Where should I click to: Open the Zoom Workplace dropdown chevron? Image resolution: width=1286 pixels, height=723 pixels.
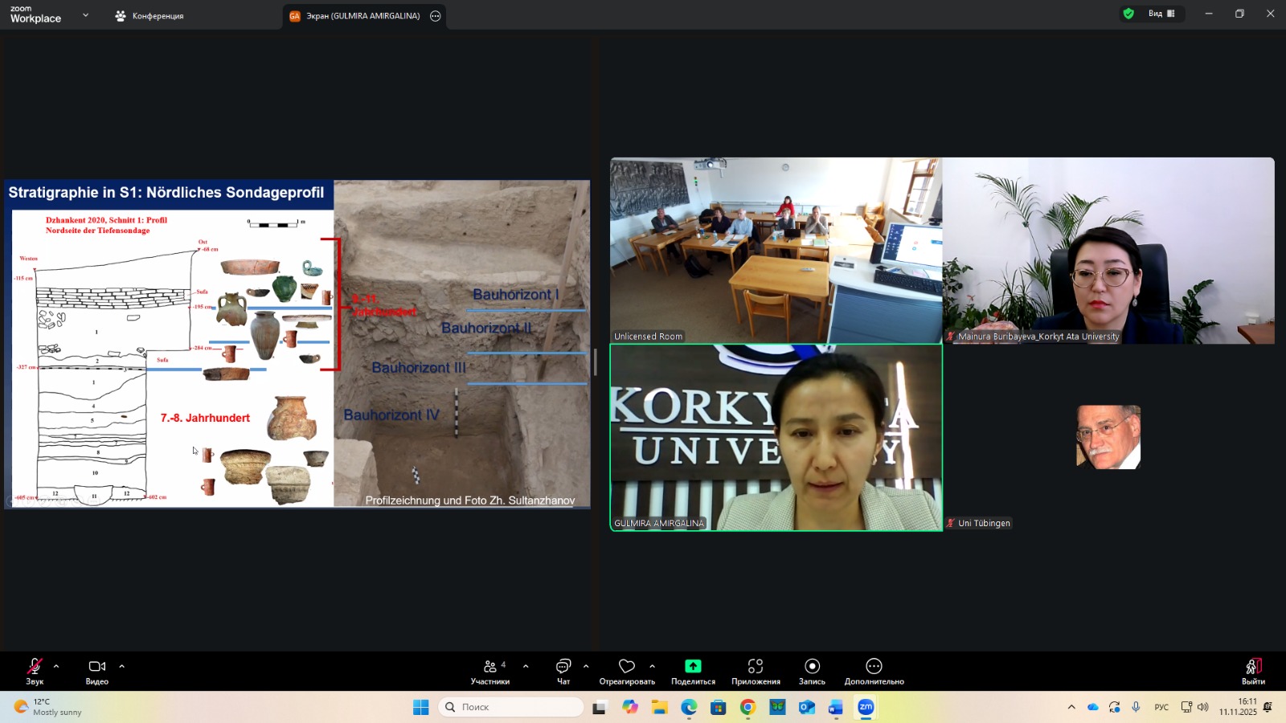coord(86,15)
